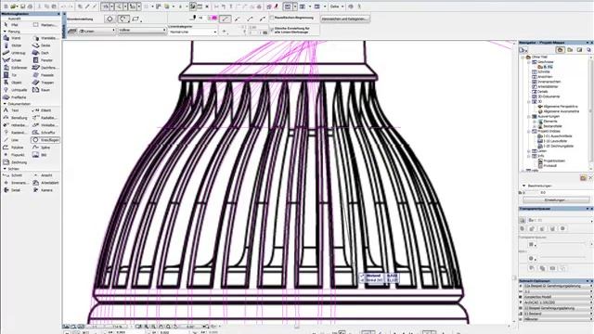Collapse the Schnitt toolbox section
594x334 pixels.
tap(5, 169)
